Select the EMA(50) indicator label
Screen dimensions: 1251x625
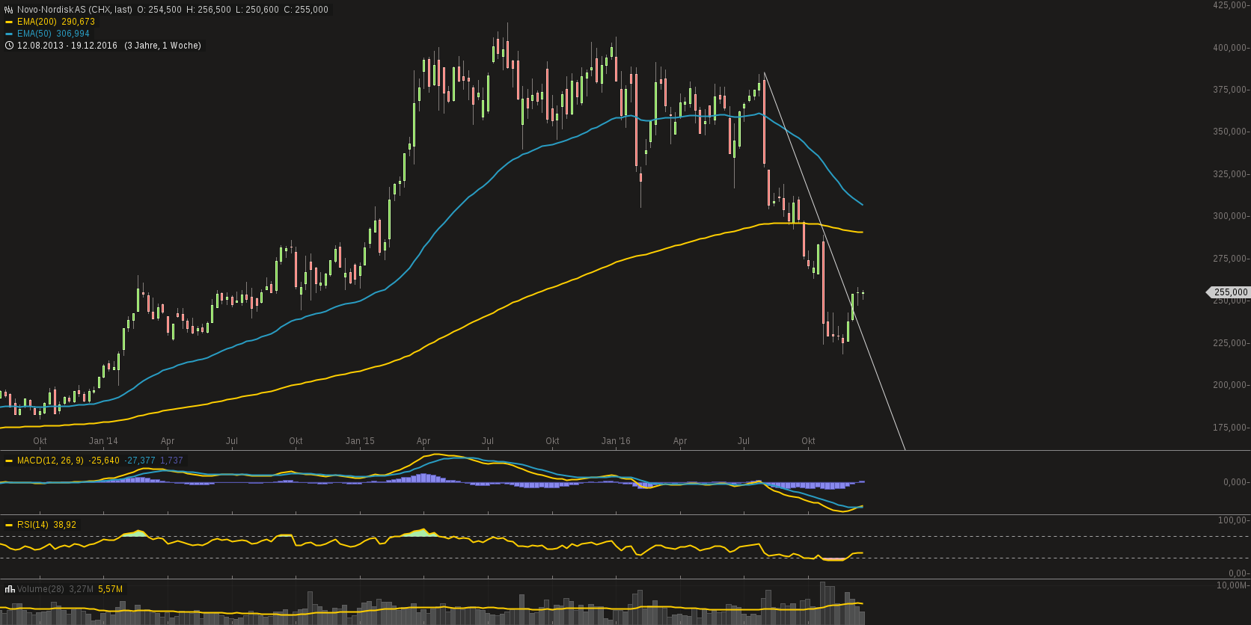click(34, 34)
